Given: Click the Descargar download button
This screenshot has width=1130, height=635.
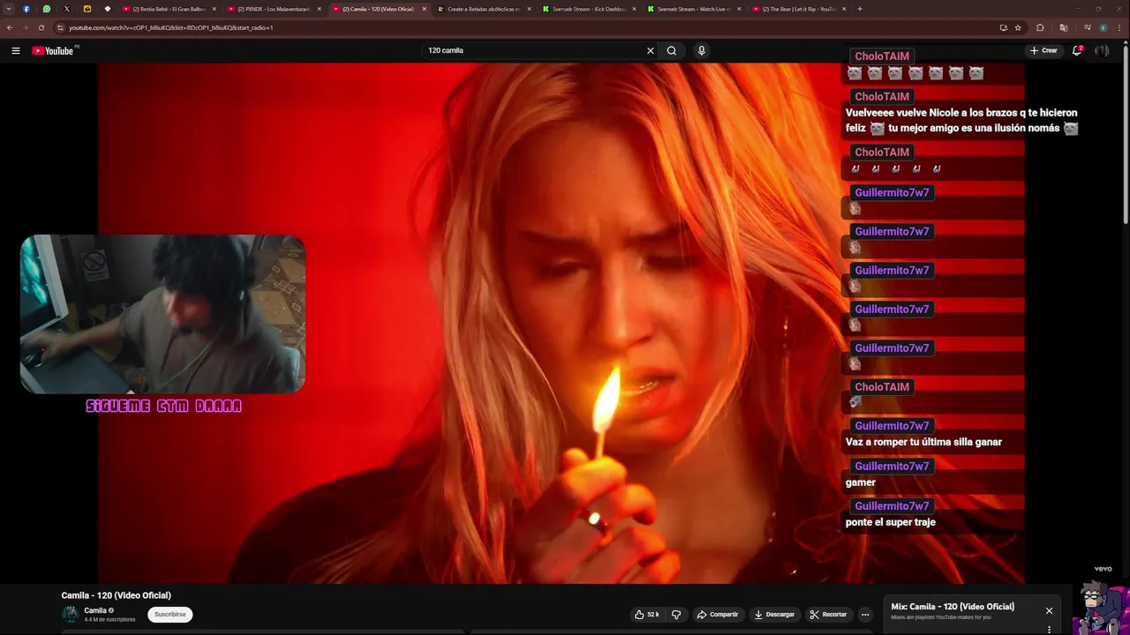Looking at the screenshot, I should pos(774,614).
